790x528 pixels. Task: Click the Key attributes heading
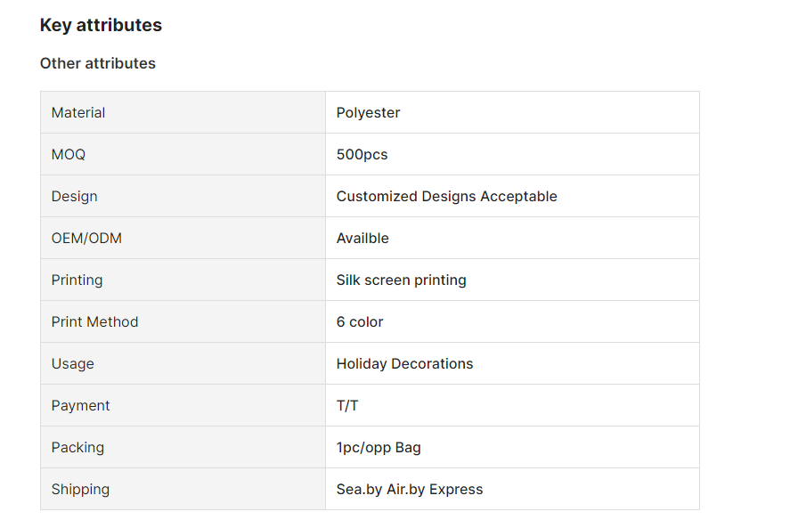click(x=101, y=25)
